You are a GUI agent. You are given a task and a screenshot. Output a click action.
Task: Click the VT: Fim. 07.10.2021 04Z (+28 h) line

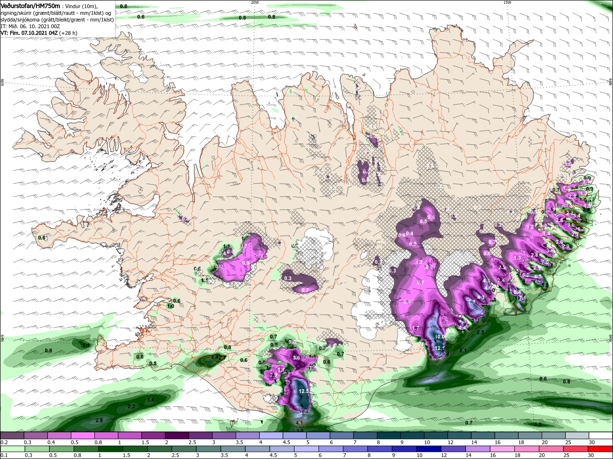click(x=39, y=33)
